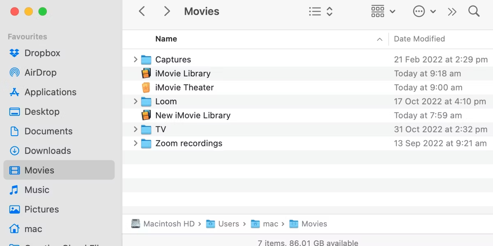Maximize the window with green button
The width and height of the screenshot is (493, 246).
[x=43, y=11]
